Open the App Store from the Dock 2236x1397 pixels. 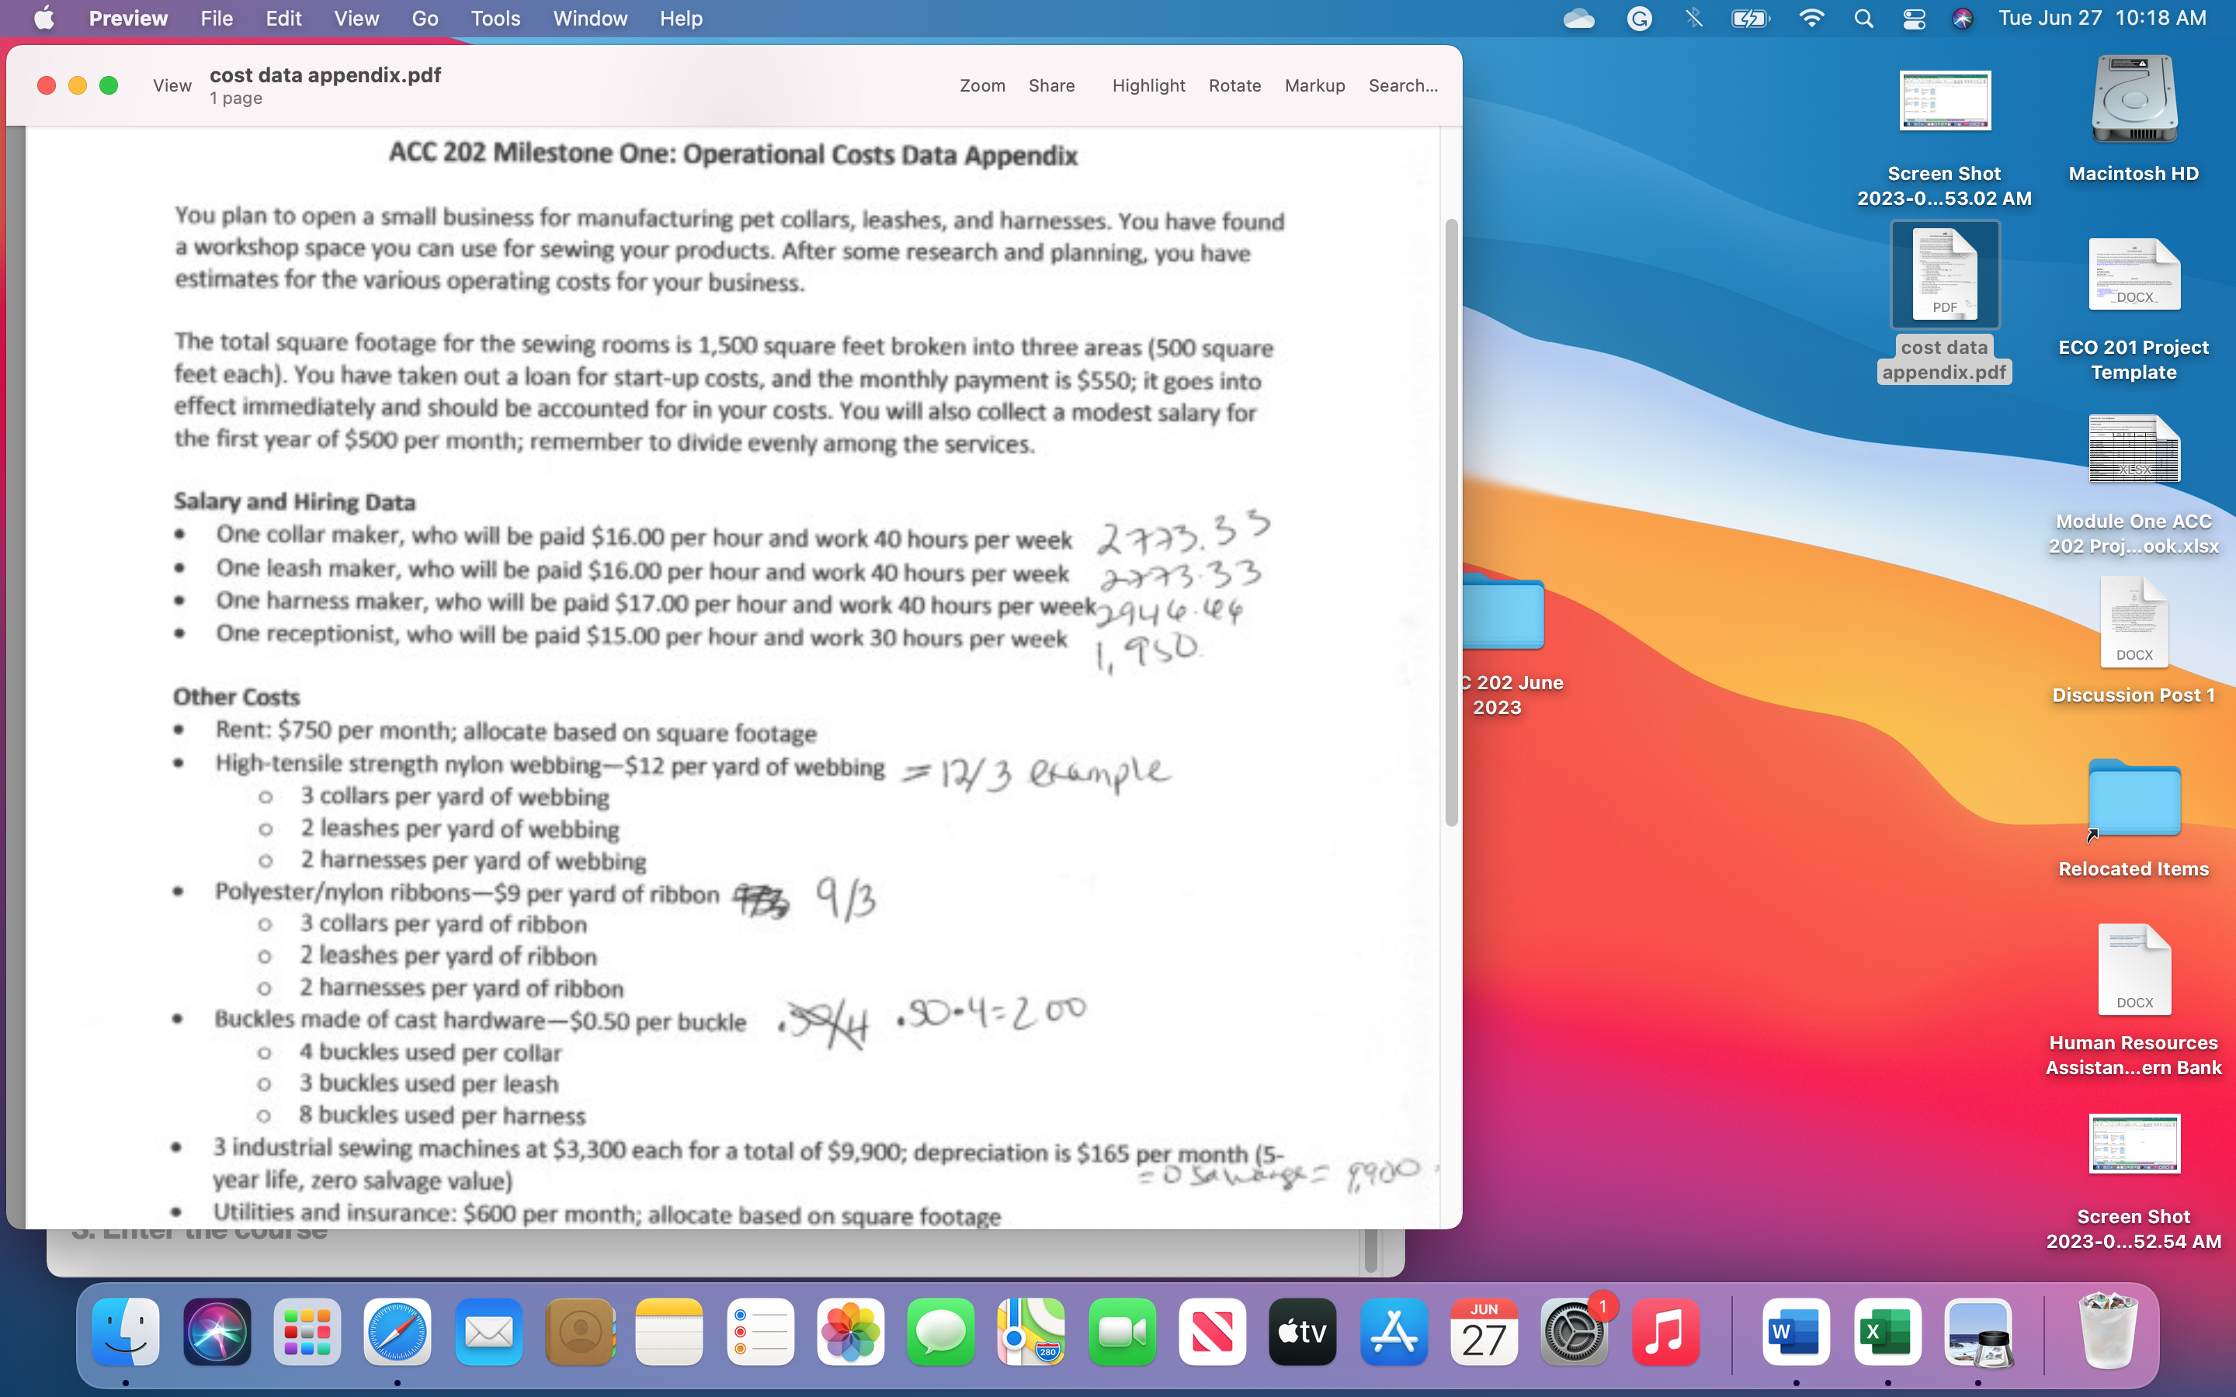tap(1394, 1331)
